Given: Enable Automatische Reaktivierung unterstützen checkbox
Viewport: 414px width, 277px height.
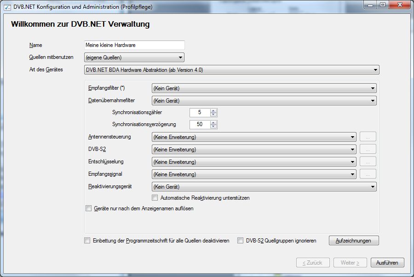Looking at the screenshot, I should tap(155, 198).
